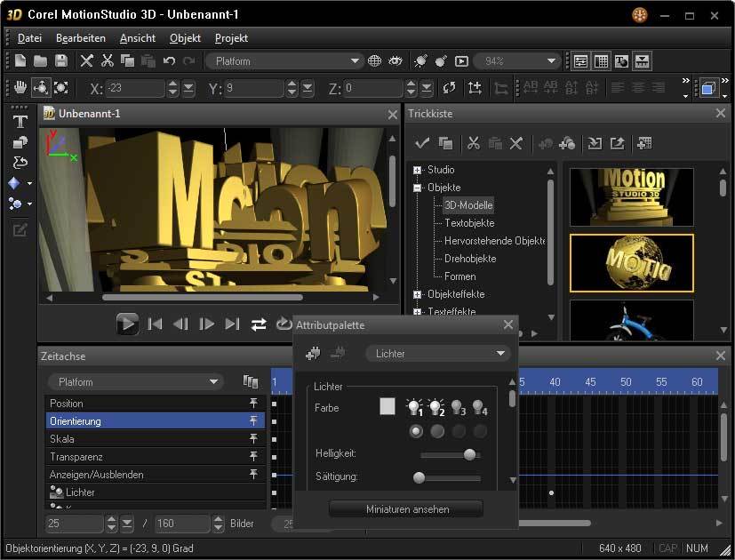Viewport: 735px width, 560px height.
Task: Select the Text insert tool in left toolbar
Action: 20,123
